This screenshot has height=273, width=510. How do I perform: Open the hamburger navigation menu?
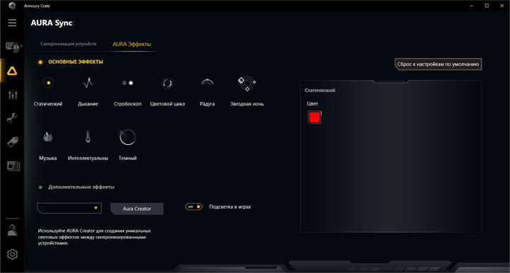coord(12,23)
